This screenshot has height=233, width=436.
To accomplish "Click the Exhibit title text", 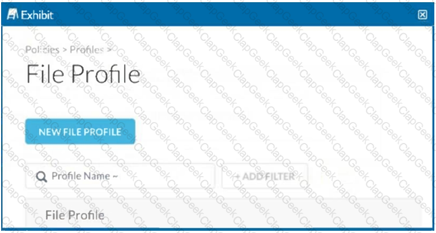I will [x=38, y=15].
